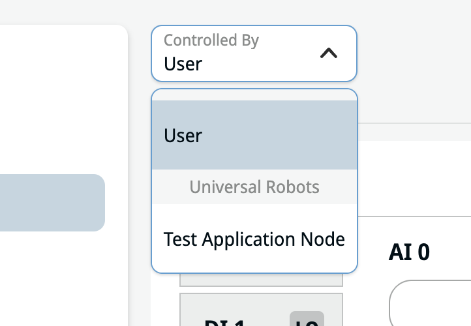Click the Controlled By combo box
471x326 pixels.
(254, 53)
